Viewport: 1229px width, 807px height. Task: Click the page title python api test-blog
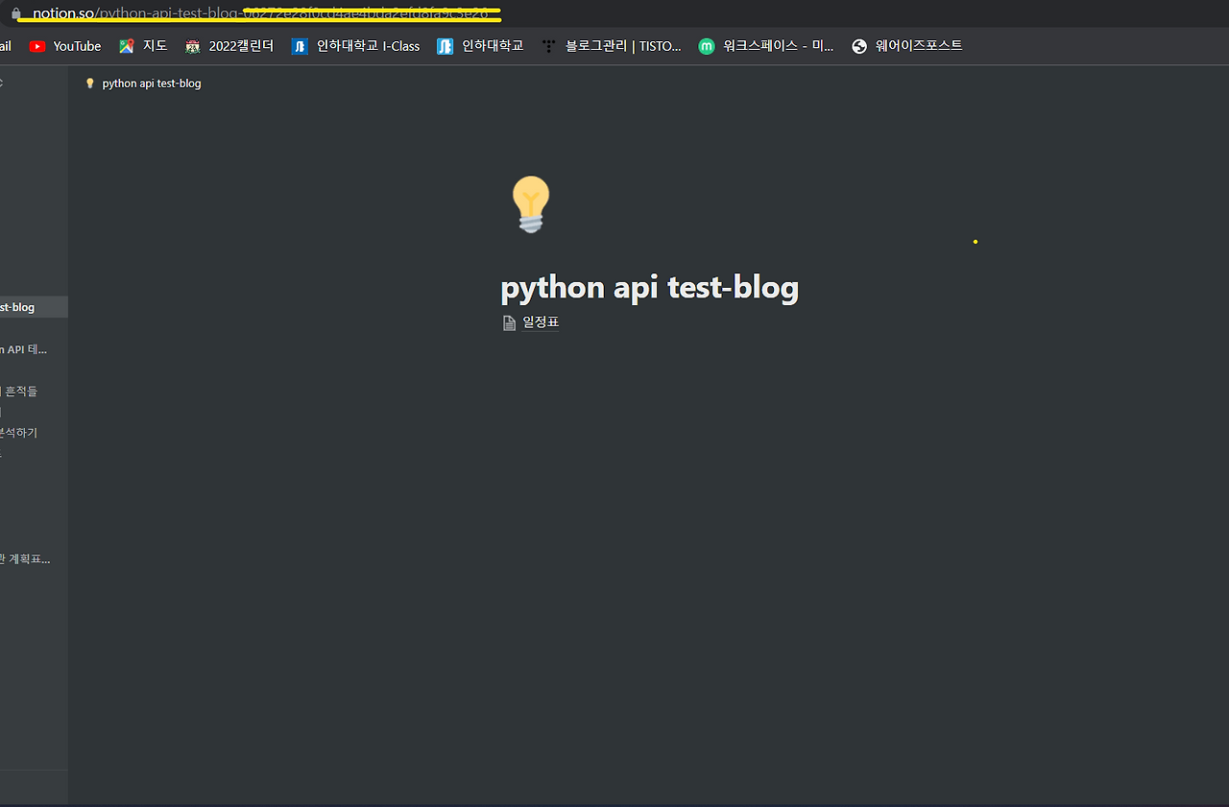(649, 286)
